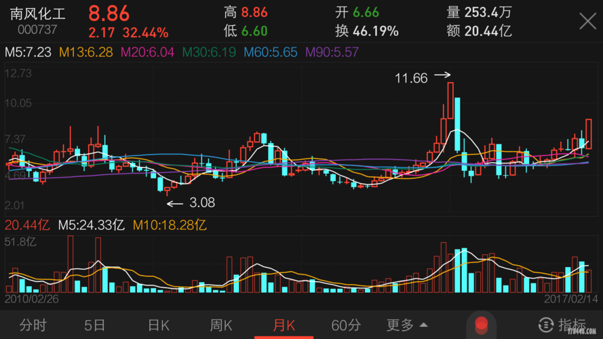Image resolution: width=603 pixels, height=339 pixels.
Task: Click the tall red 11.66 peak candlestick
Action: pyautogui.click(x=450, y=100)
